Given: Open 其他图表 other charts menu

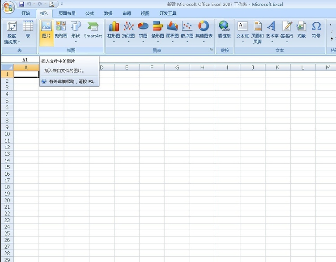Looking at the screenshot, I should pyautogui.click(x=204, y=32).
